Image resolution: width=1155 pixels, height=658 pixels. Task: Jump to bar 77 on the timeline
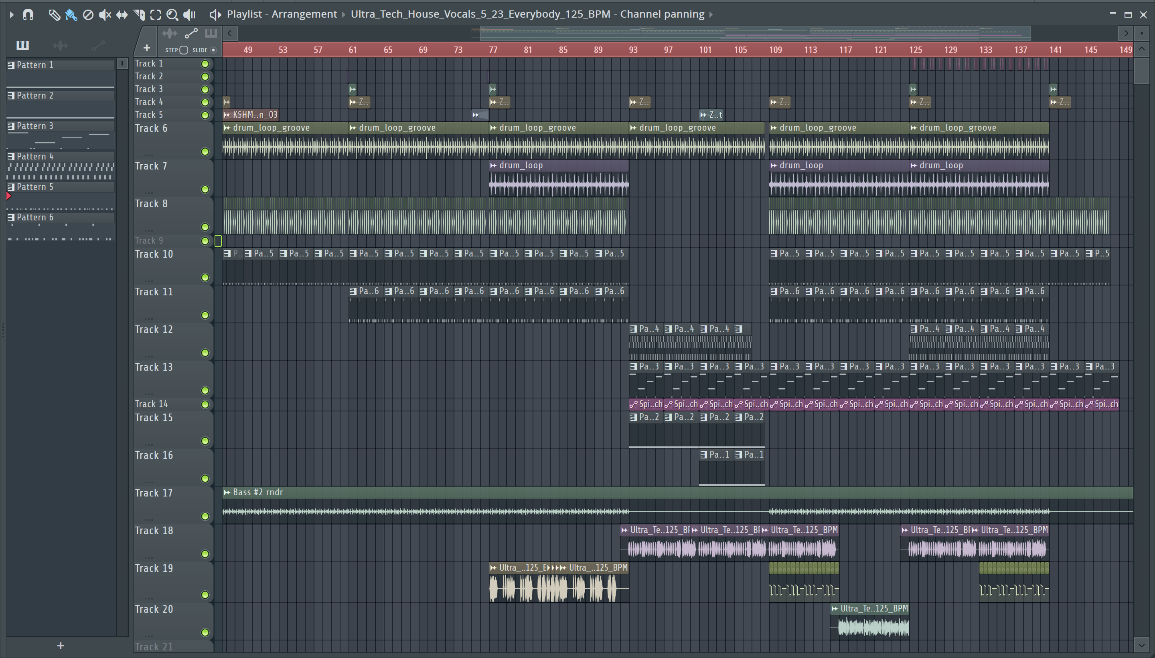pos(493,50)
